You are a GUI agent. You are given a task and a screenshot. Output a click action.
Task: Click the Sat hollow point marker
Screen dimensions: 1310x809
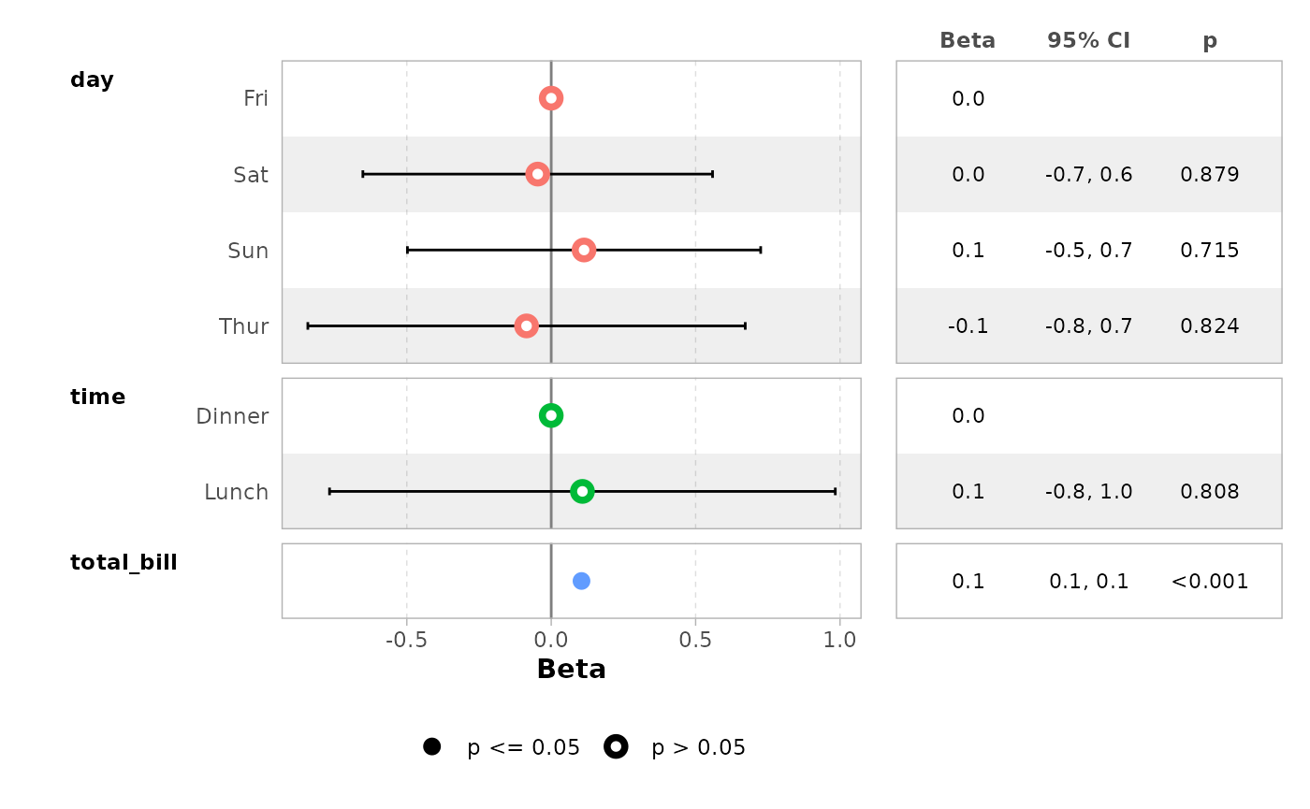(x=537, y=174)
